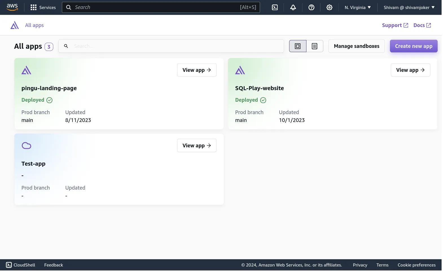The image size is (443, 271).
Task: Click the Test-app title
Action: click(33, 164)
